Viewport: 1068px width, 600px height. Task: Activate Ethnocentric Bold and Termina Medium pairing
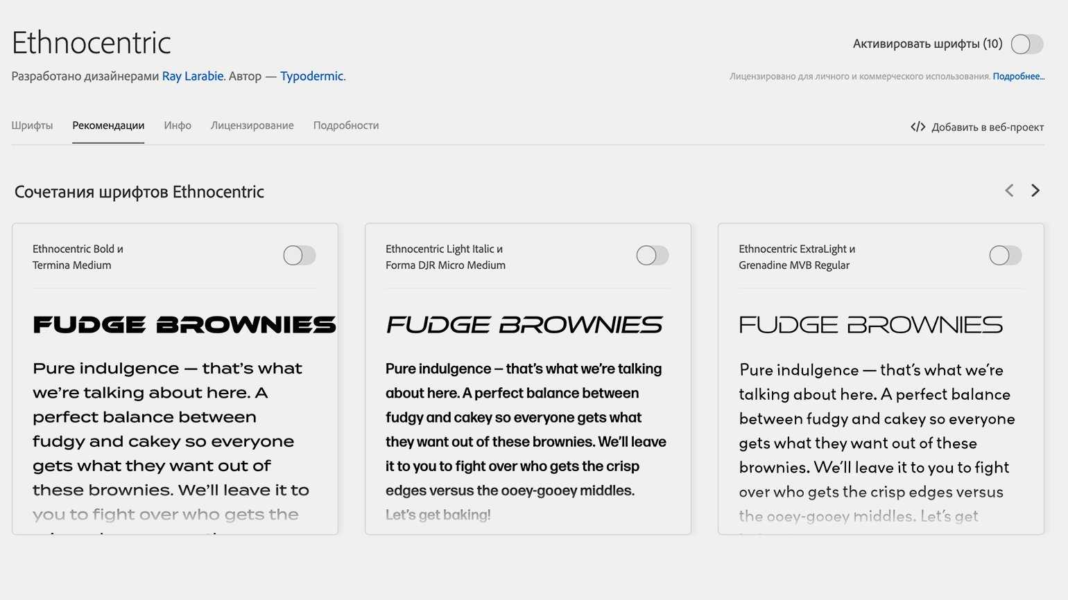point(300,256)
